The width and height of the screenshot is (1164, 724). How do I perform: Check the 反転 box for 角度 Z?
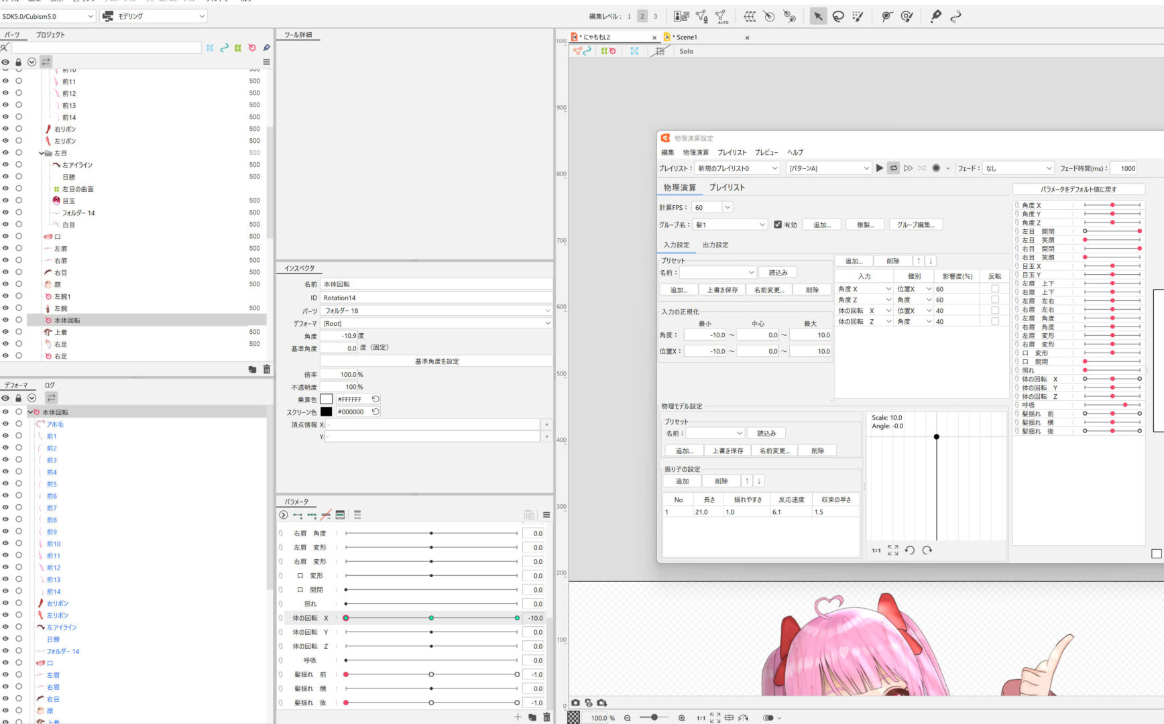tap(995, 300)
